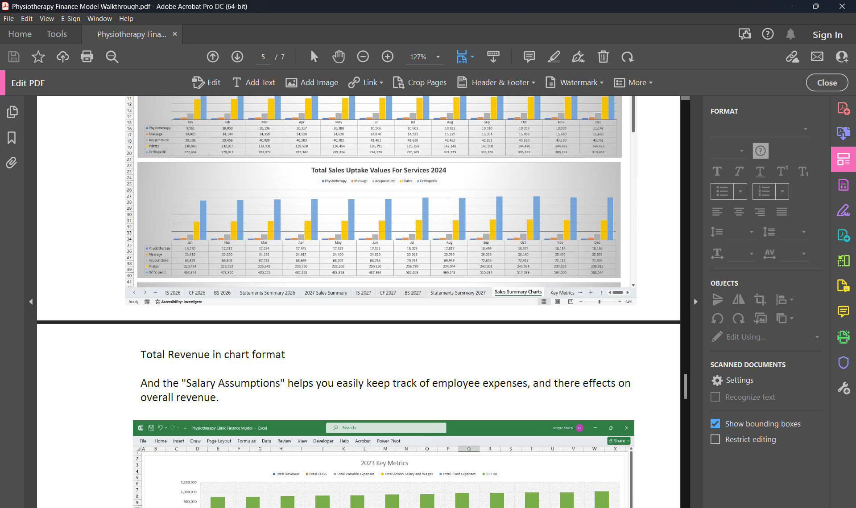Open the Protect shield tool
The width and height of the screenshot is (856, 508).
[x=843, y=362]
